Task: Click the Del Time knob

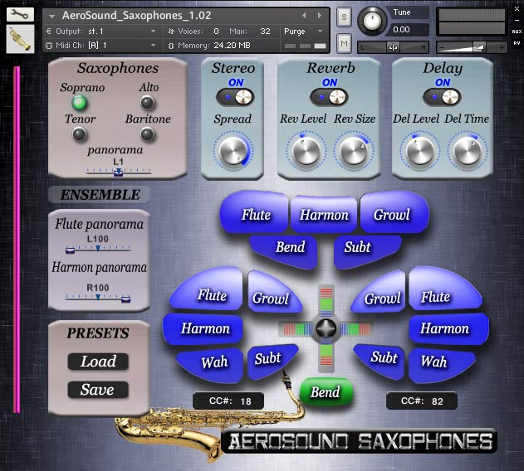Action: pyautogui.click(x=468, y=151)
